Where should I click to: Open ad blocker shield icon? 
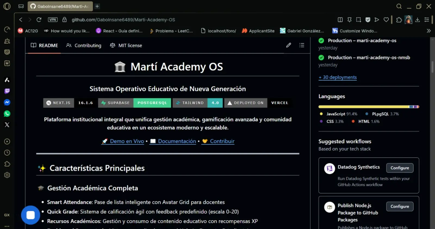click(x=368, y=20)
